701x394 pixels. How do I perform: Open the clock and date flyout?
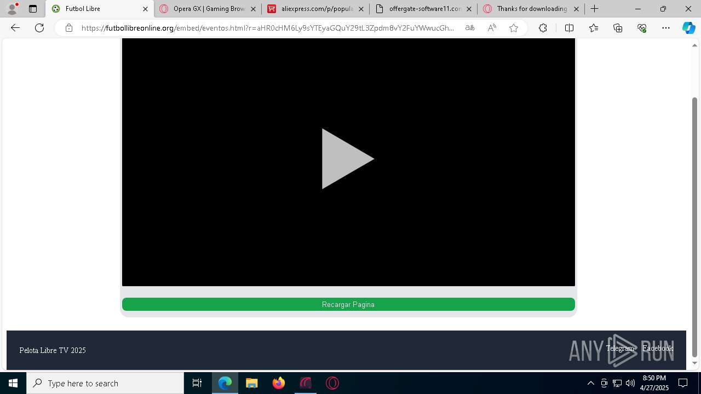coord(654,383)
